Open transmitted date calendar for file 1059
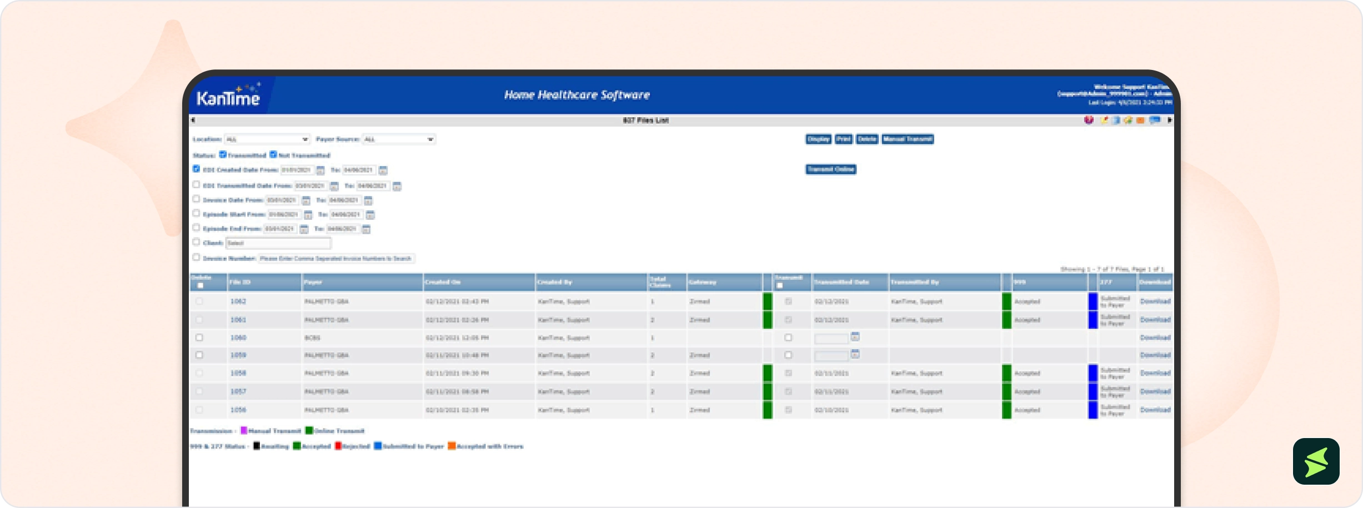1363x508 pixels. pos(855,354)
